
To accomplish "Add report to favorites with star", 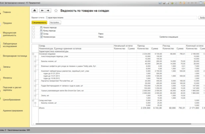I will [56, 11].
